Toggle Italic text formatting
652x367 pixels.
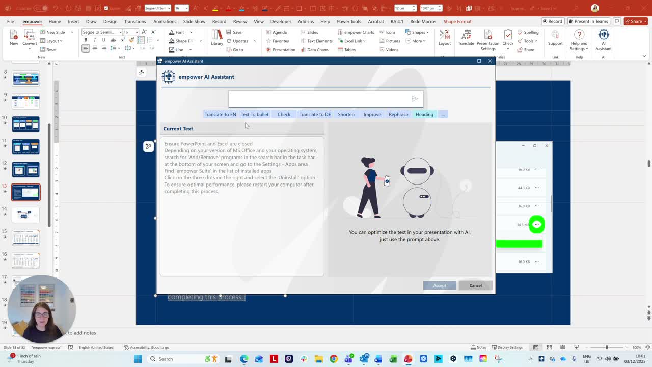pyautogui.click(x=95, y=40)
